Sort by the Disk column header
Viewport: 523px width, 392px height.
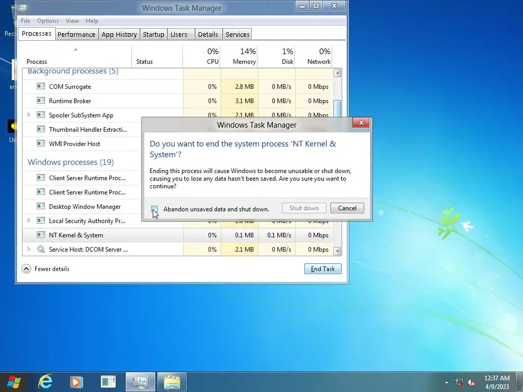(x=276, y=56)
